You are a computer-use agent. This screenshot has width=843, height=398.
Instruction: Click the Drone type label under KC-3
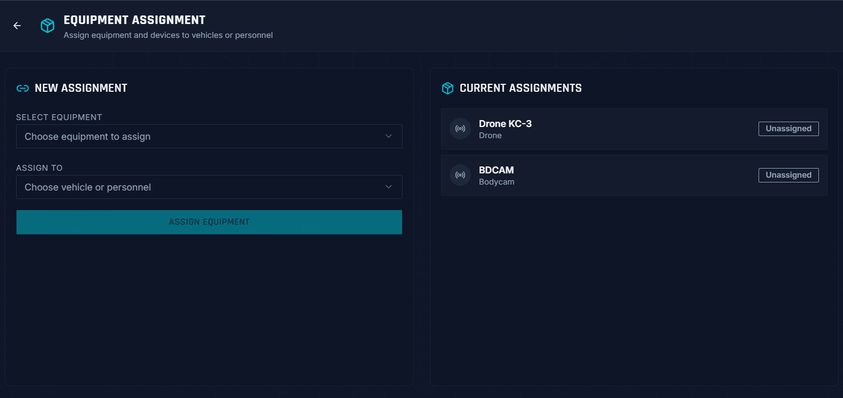click(x=490, y=136)
